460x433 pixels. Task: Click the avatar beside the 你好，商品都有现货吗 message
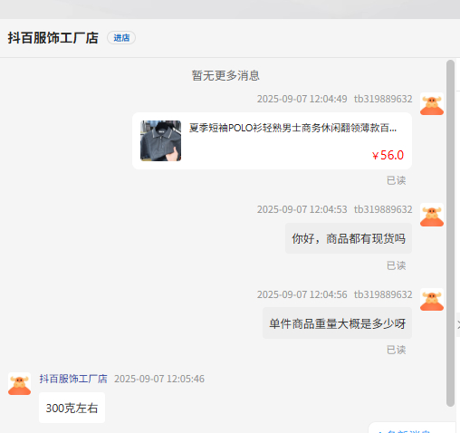pos(432,215)
